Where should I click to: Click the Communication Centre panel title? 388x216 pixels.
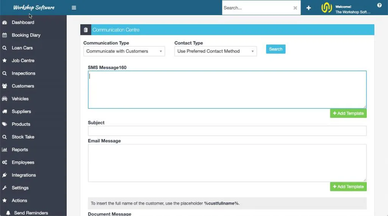pyautogui.click(x=116, y=30)
